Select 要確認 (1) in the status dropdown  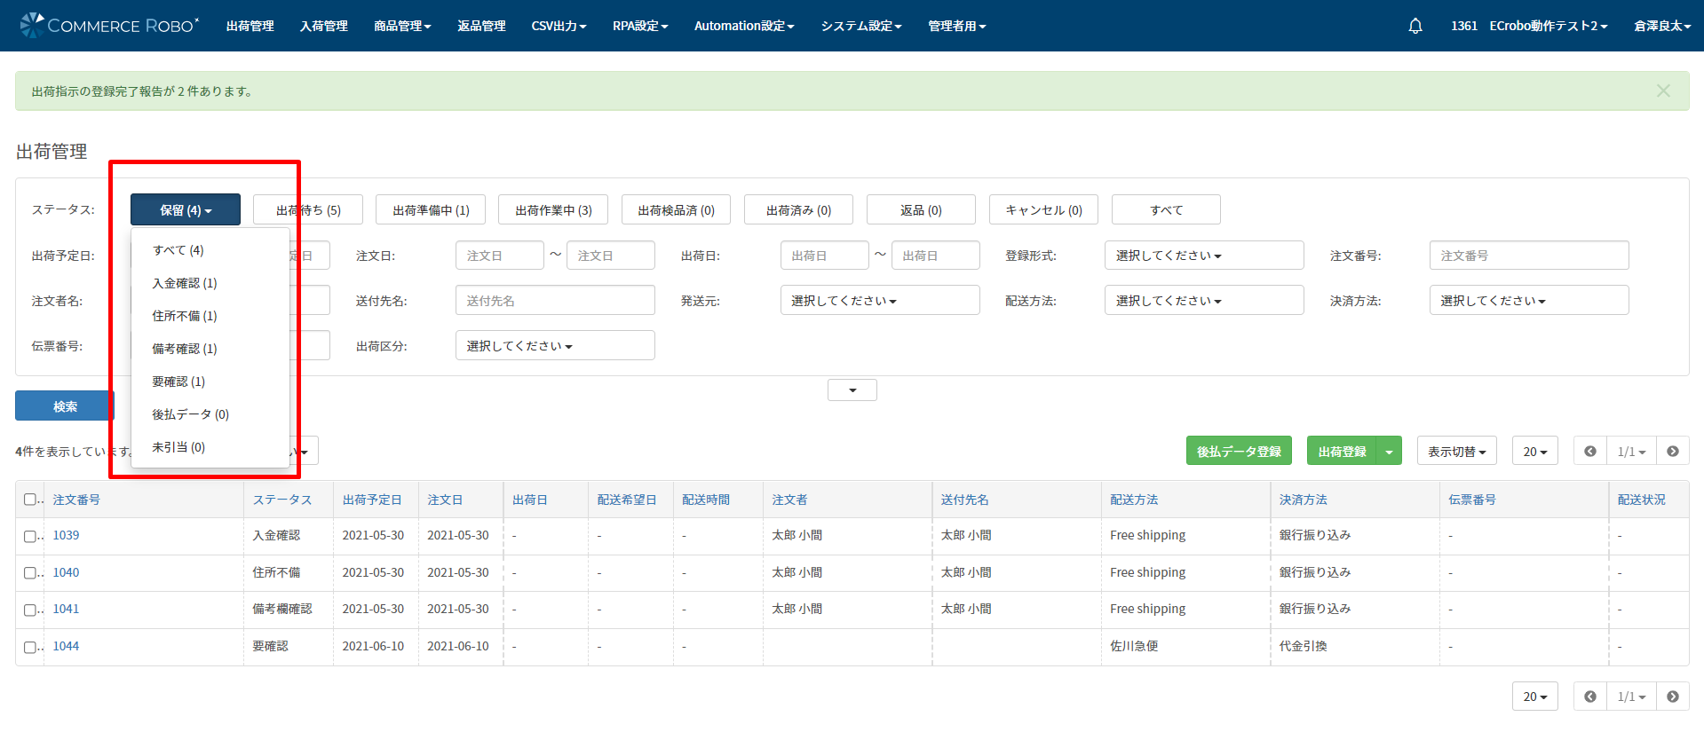tap(210, 382)
